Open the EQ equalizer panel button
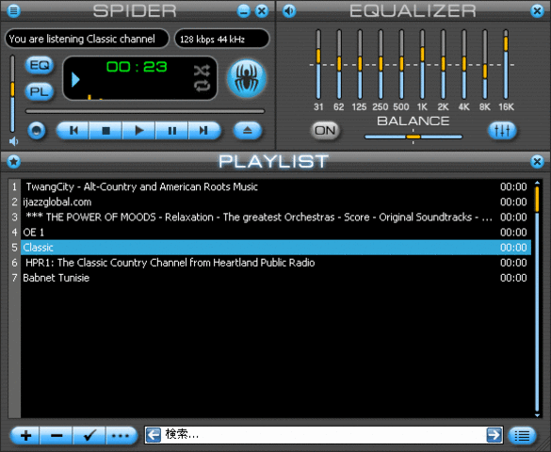 click(x=39, y=65)
